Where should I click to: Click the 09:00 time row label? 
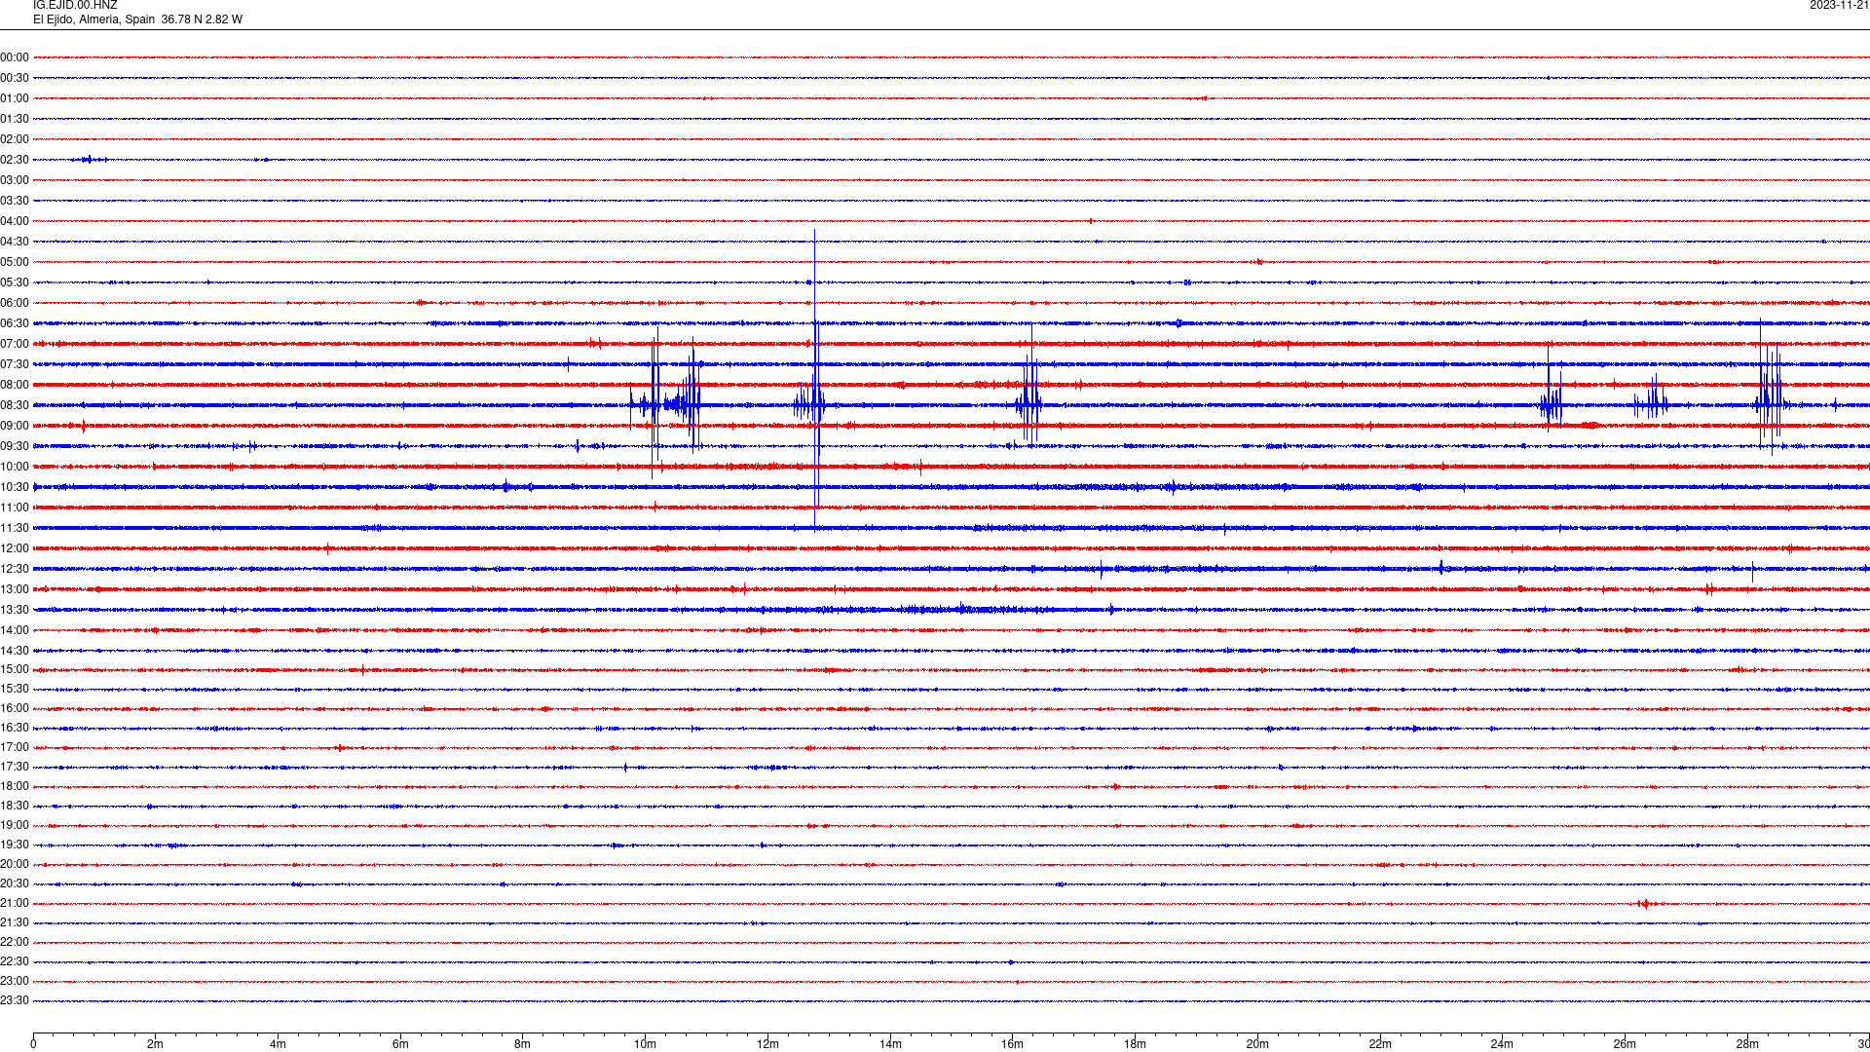point(15,426)
